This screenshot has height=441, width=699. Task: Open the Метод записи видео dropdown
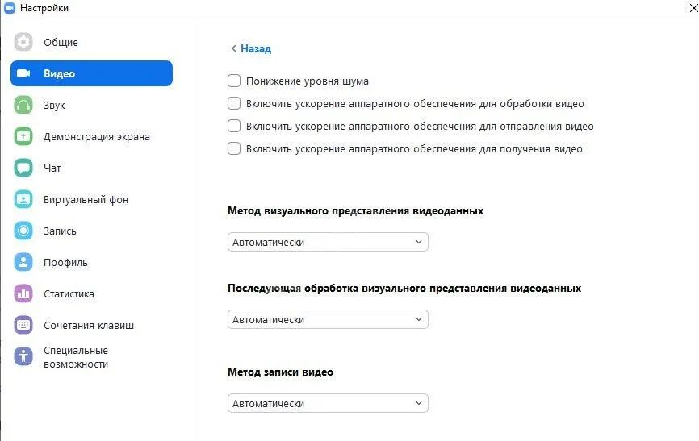(328, 403)
